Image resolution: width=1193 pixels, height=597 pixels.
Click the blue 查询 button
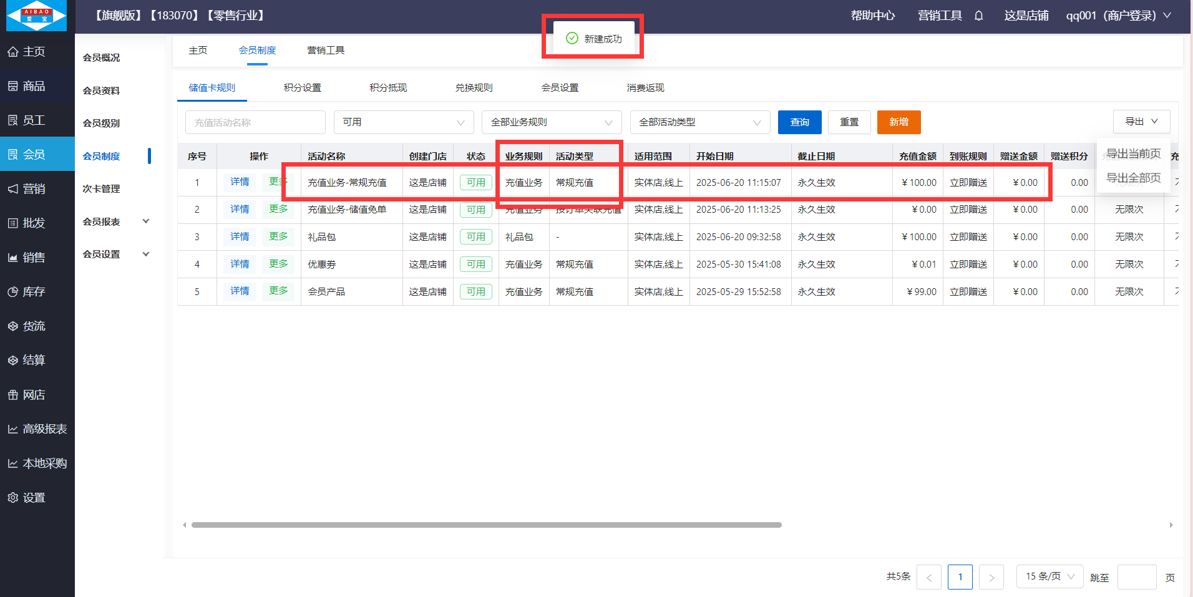click(799, 122)
